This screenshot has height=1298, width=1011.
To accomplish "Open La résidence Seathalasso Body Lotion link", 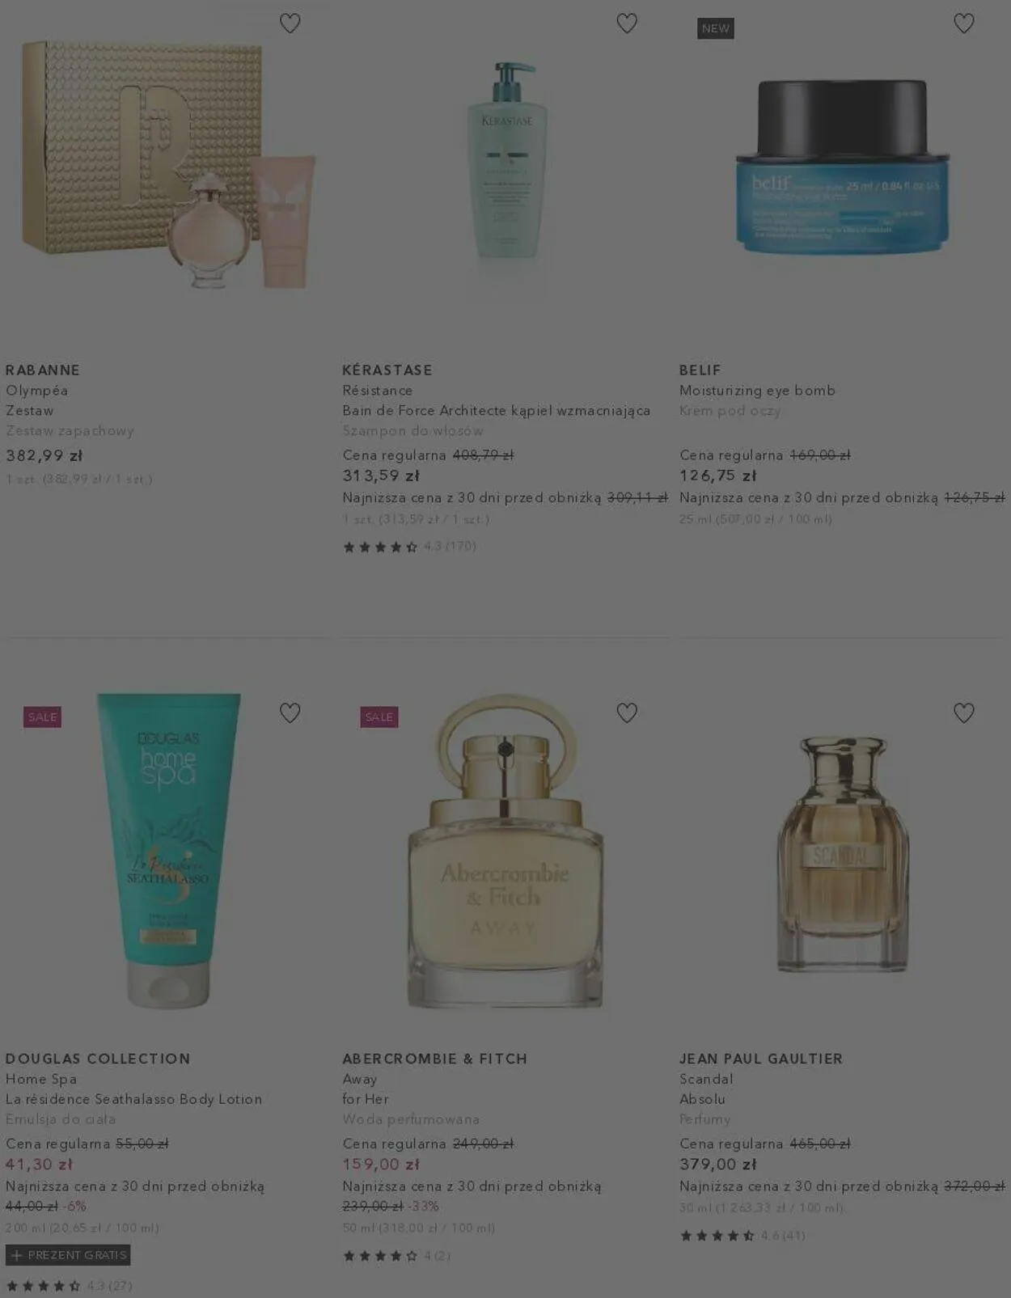I will pyautogui.click(x=134, y=1100).
